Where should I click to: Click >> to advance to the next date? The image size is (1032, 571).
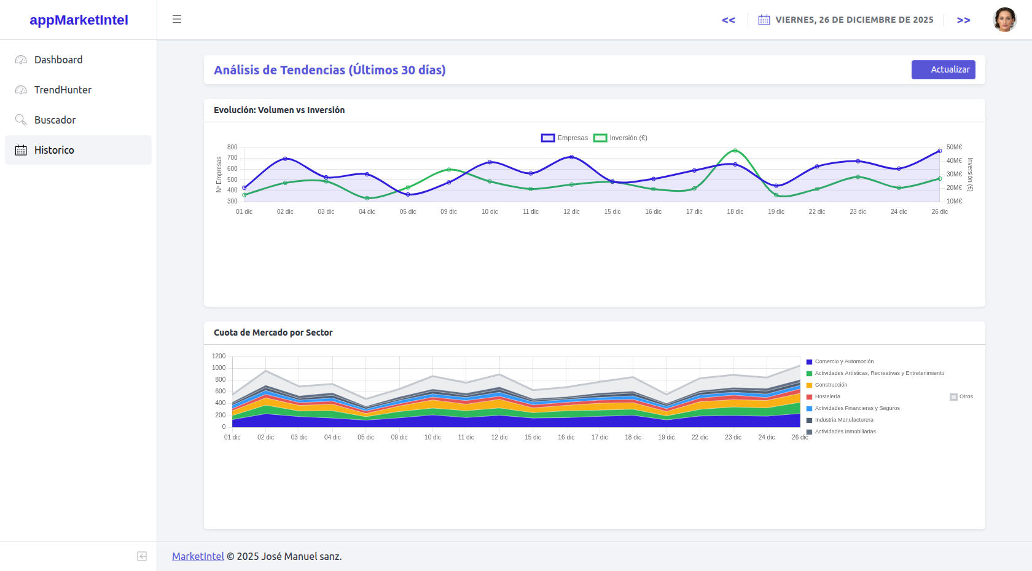[x=964, y=20]
